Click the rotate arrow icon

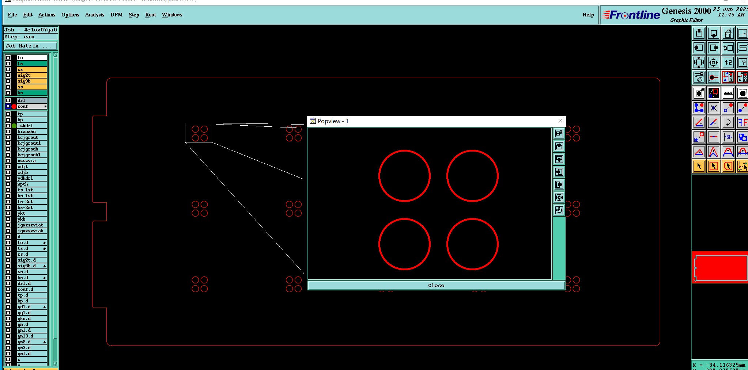coord(728,122)
